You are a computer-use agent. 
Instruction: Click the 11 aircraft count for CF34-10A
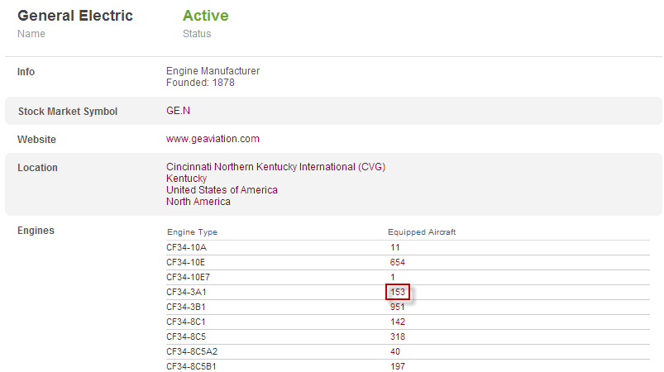pos(395,247)
